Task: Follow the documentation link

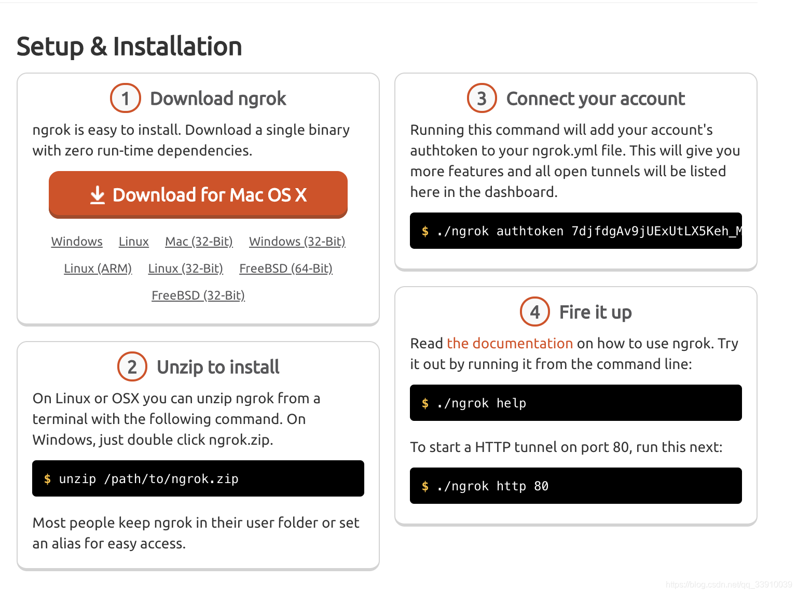Action: [x=510, y=343]
